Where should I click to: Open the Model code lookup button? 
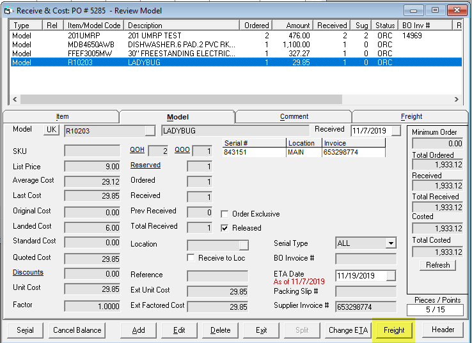click(150, 131)
